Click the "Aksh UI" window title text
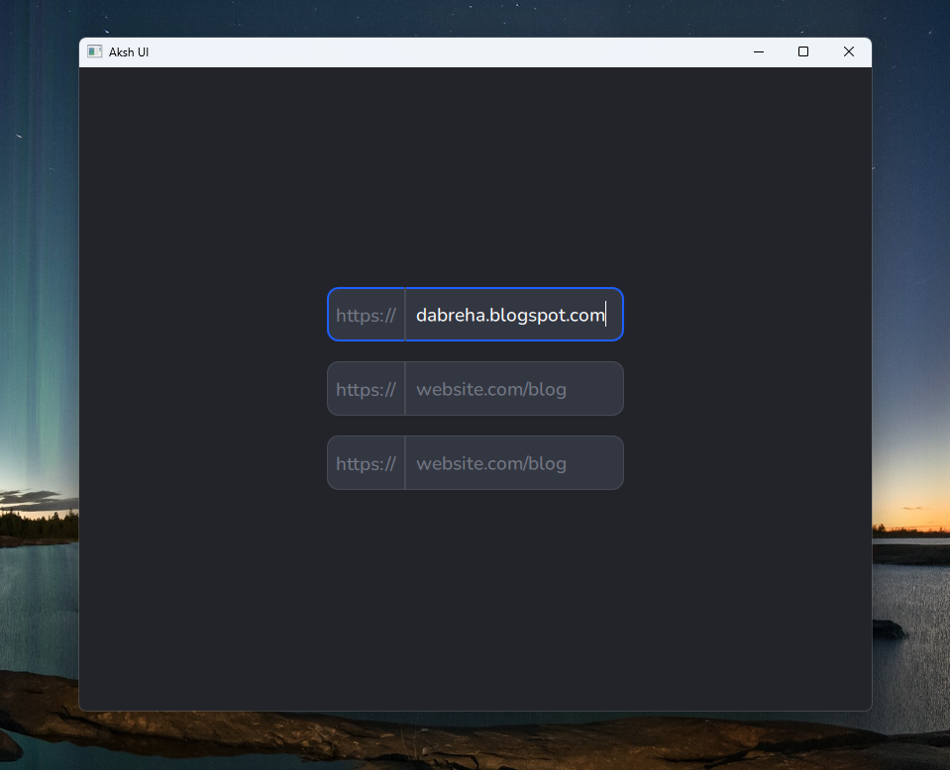950x770 pixels. [x=129, y=51]
